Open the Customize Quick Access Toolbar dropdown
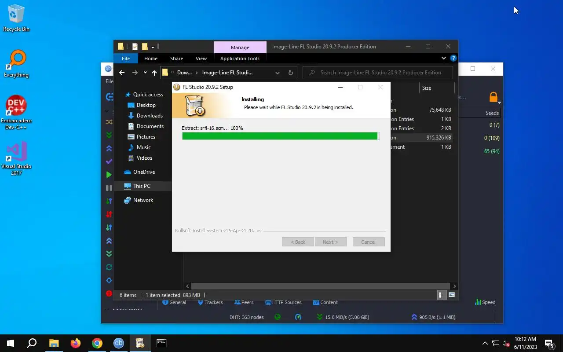Viewport: 563px width, 352px height. (153, 47)
